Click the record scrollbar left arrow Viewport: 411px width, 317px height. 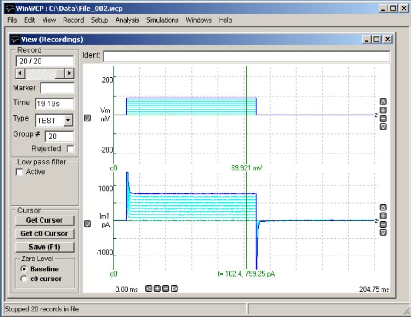pos(20,73)
